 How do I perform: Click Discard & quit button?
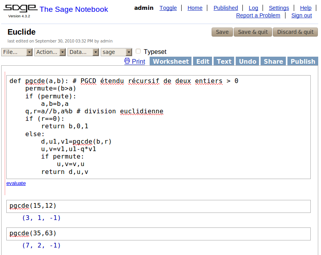pyautogui.click(x=295, y=32)
